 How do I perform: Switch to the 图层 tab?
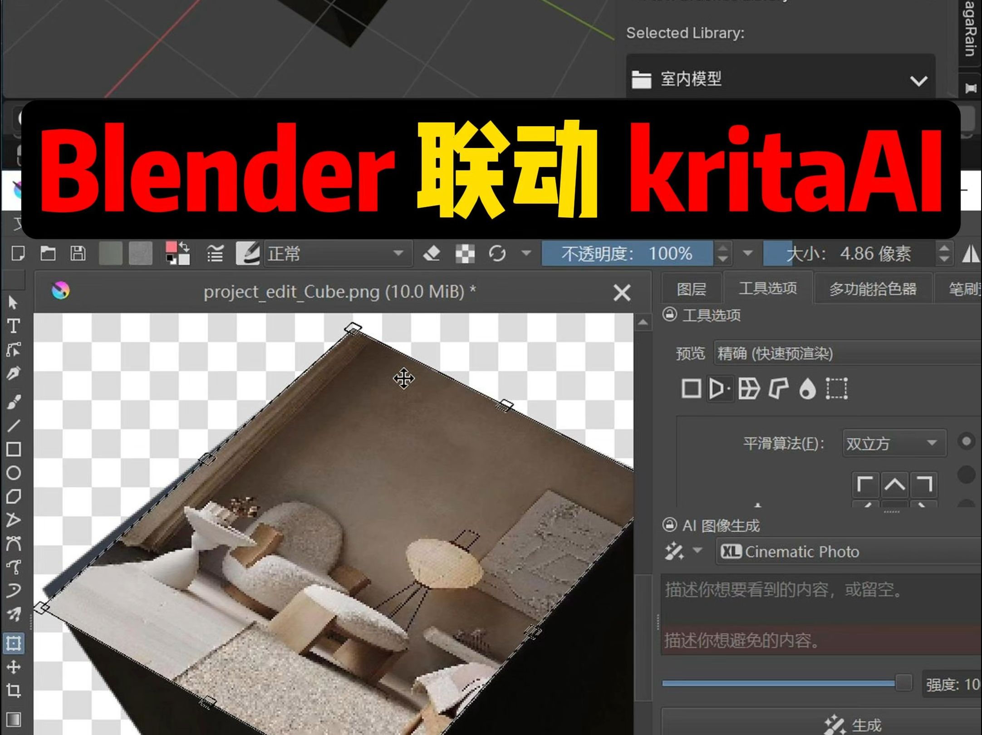coord(691,288)
